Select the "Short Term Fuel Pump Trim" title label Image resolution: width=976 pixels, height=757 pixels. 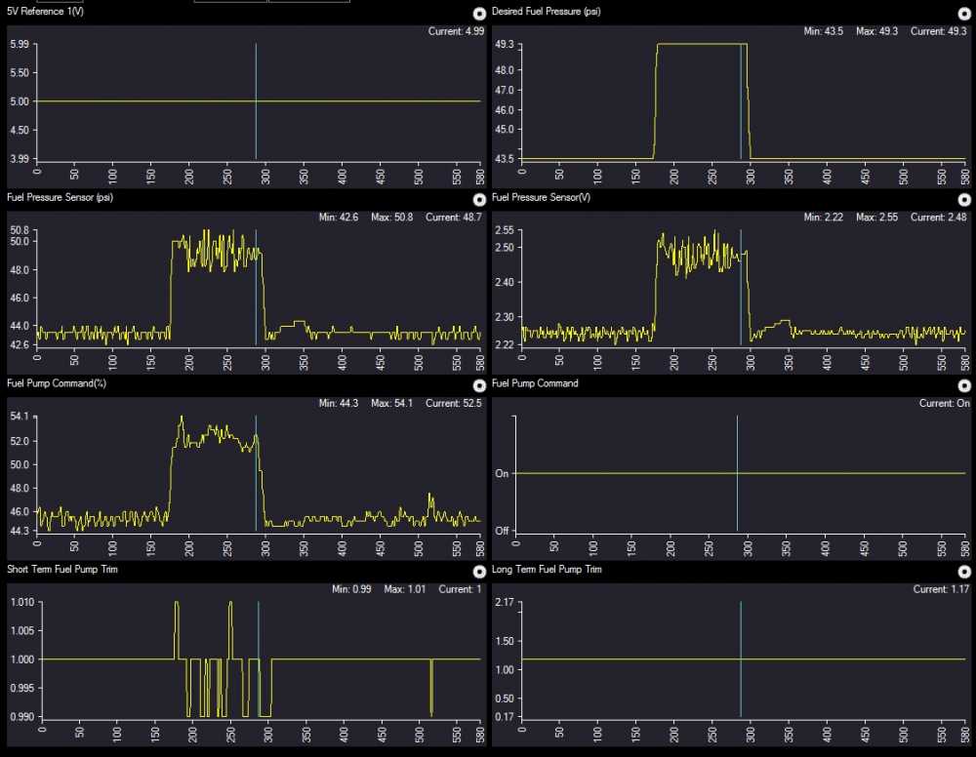[x=62, y=569]
